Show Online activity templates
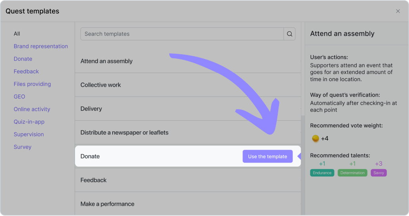This screenshot has width=409, height=216. click(32, 109)
